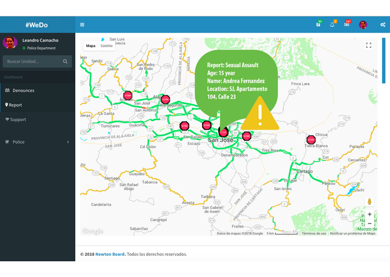Zoom out the map with minus
Viewport: 390px width, 277px height.
pyautogui.click(x=370, y=223)
